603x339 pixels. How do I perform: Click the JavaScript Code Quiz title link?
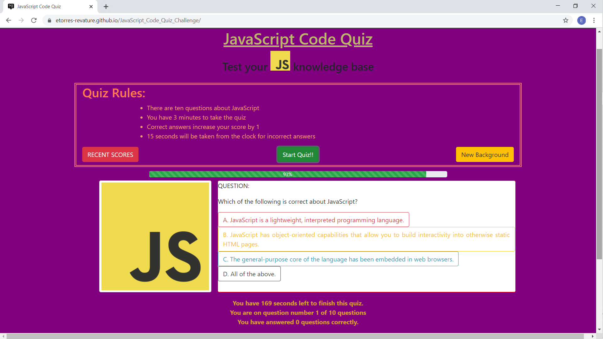pos(298,39)
